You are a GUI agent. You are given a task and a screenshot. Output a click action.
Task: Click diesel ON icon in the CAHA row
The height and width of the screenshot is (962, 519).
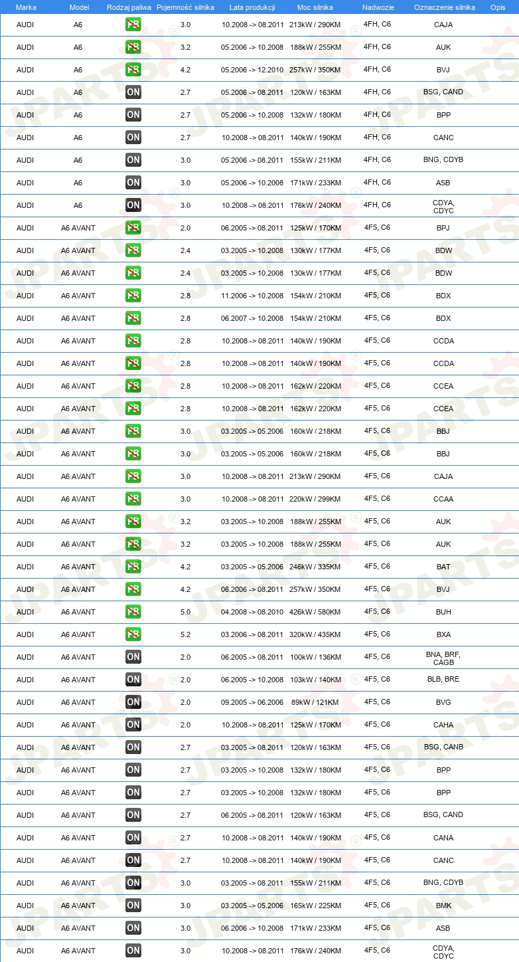point(133,725)
